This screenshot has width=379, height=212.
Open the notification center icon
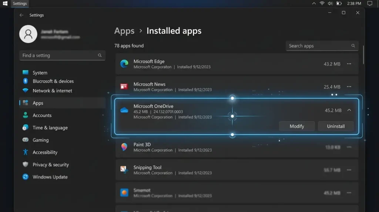pyautogui.click(x=370, y=3)
